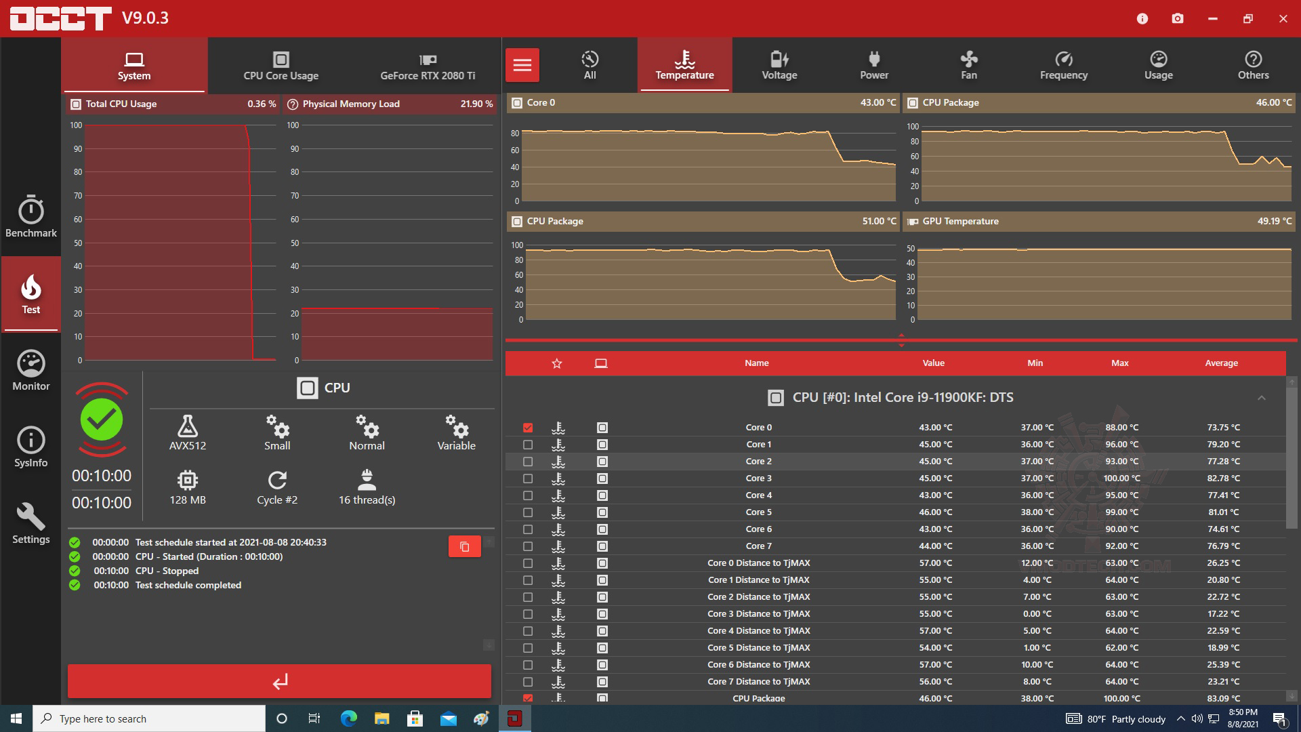Open the red hamburger menu button
The height and width of the screenshot is (732, 1301).
(x=522, y=65)
